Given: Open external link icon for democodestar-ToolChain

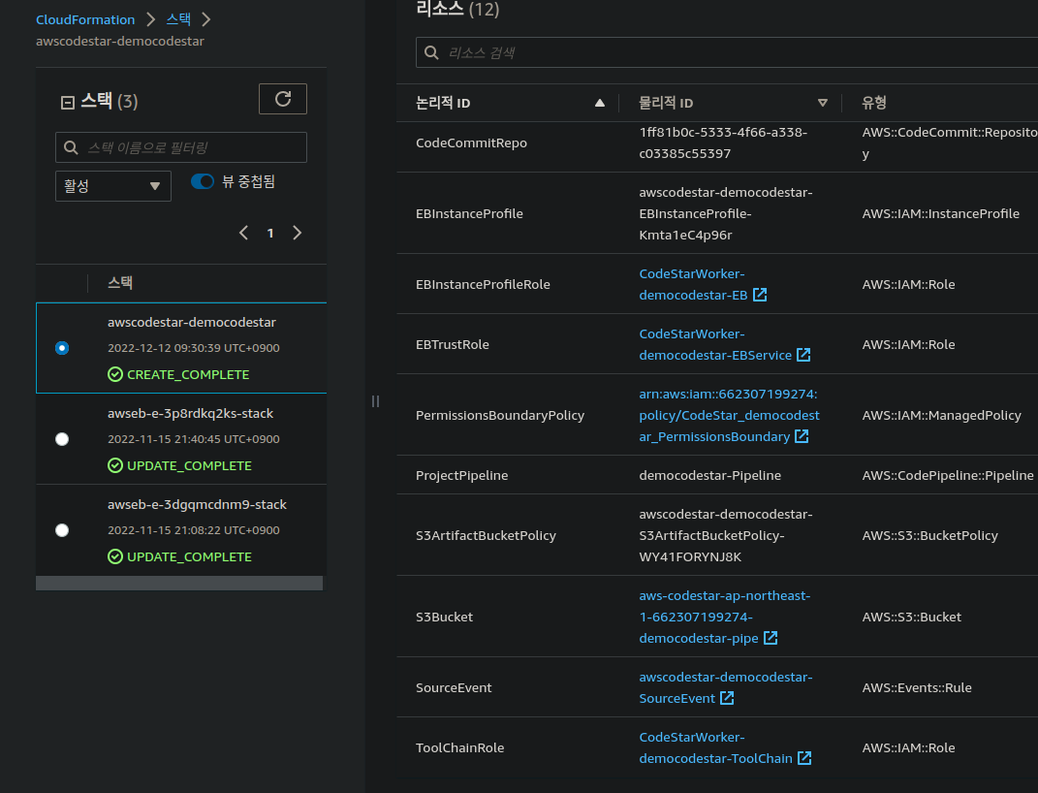Looking at the screenshot, I should click(804, 758).
